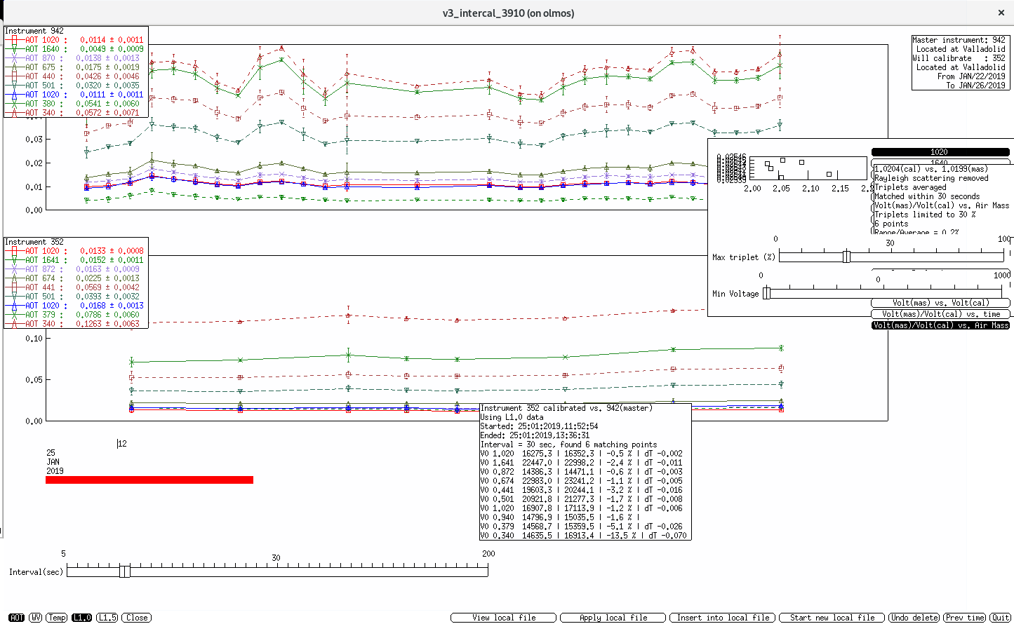This screenshot has height=631, width=1014.
Task: Click the Quit button
Action: (1000, 618)
